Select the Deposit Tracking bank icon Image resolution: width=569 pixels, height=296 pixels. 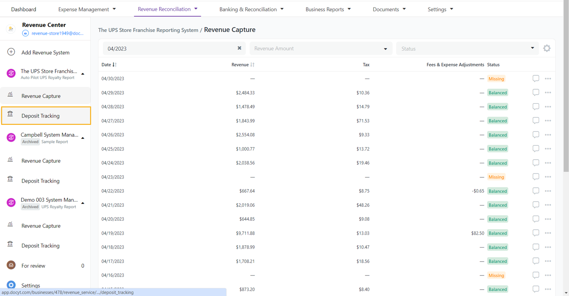click(x=10, y=115)
